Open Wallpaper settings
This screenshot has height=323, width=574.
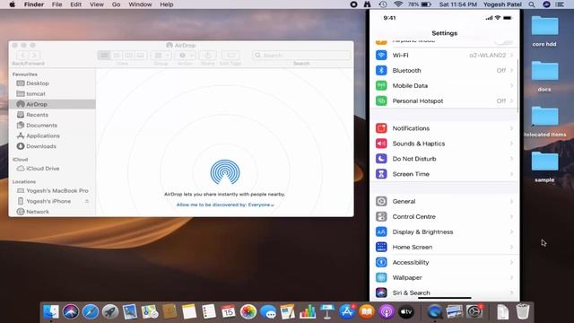click(x=445, y=277)
